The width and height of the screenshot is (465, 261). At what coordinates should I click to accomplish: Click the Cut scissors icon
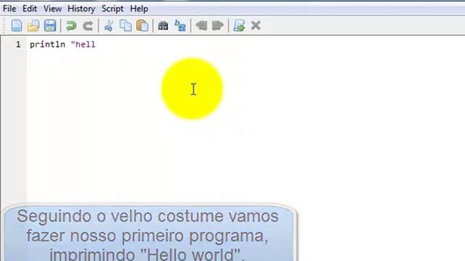[x=109, y=26]
